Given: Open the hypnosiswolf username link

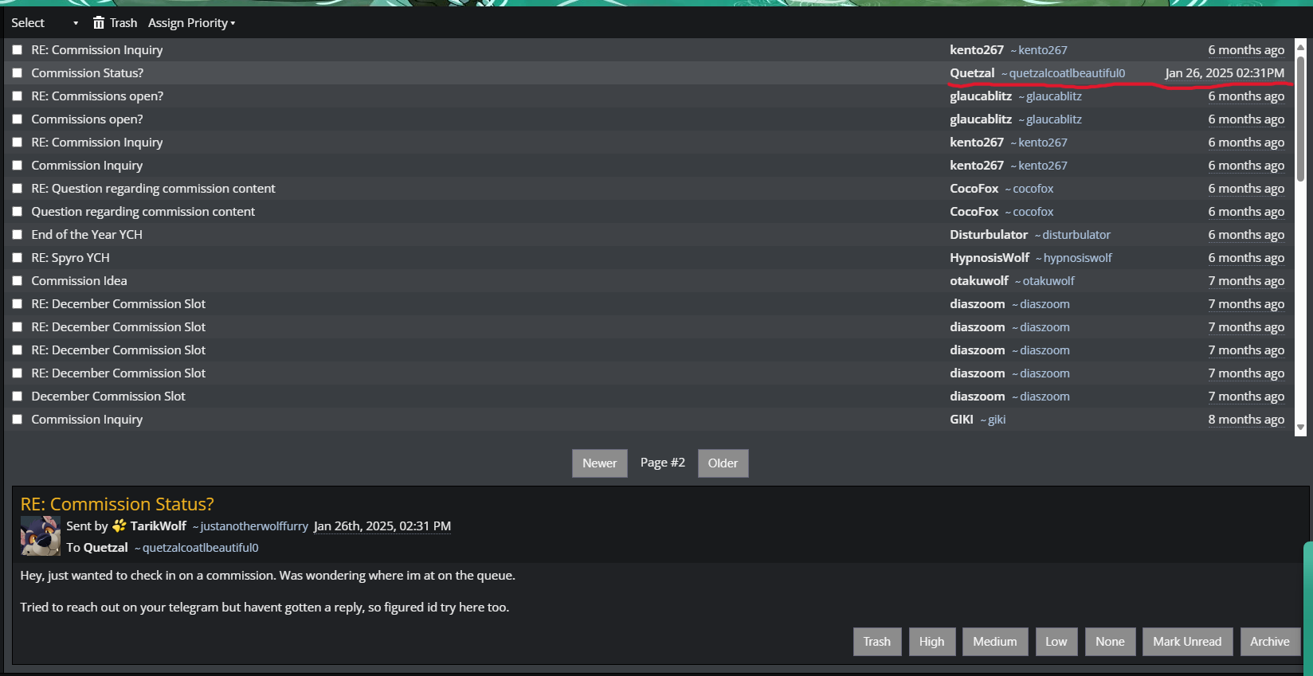Looking at the screenshot, I should (x=1077, y=258).
